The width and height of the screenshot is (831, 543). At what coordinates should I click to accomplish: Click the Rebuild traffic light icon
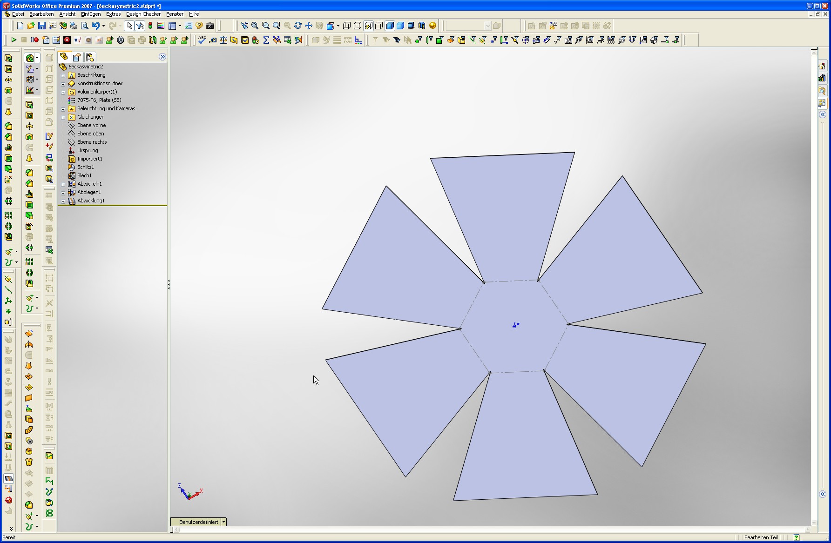[150, 26]
